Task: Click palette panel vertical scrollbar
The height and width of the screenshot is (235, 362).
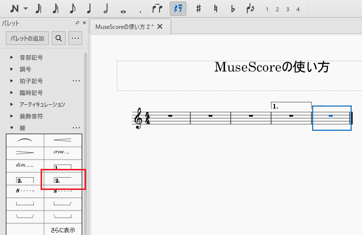Action: pos(86,143)
